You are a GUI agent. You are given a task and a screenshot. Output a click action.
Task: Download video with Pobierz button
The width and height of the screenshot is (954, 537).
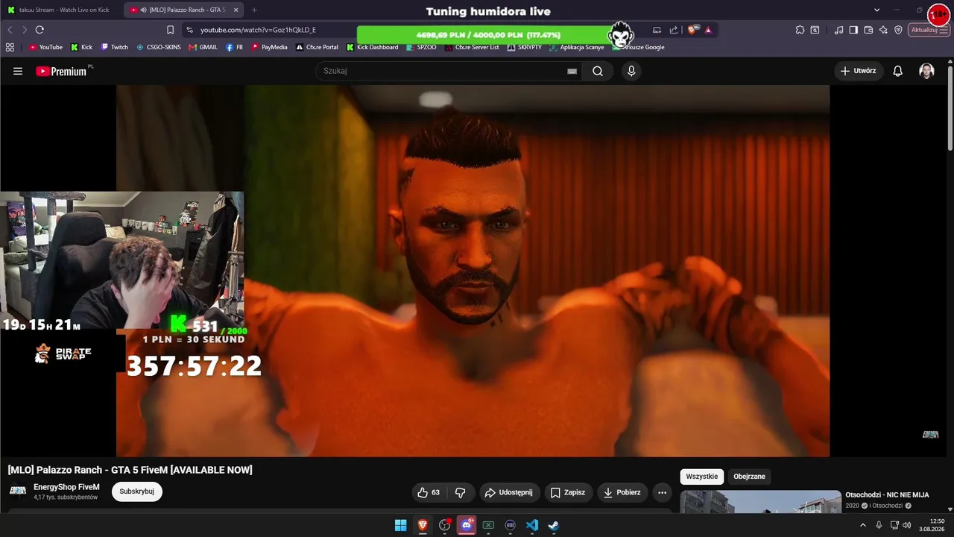tap(622, 492)
